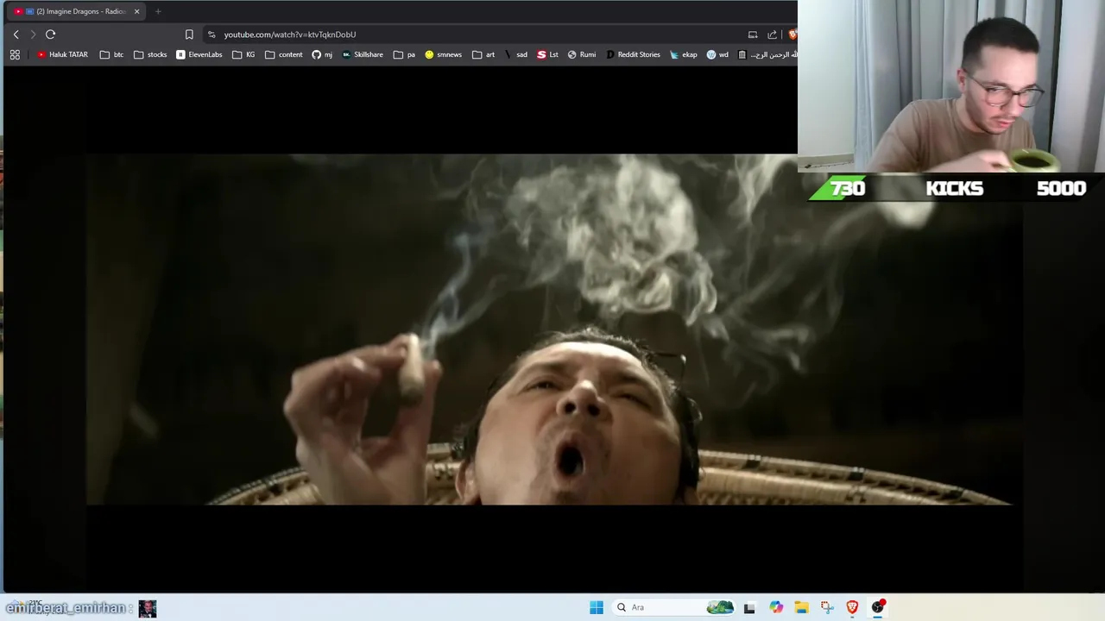Open OBS Studio from the taskbar
This screenshot has width=1105, height=621.
[x=878, y=607]
